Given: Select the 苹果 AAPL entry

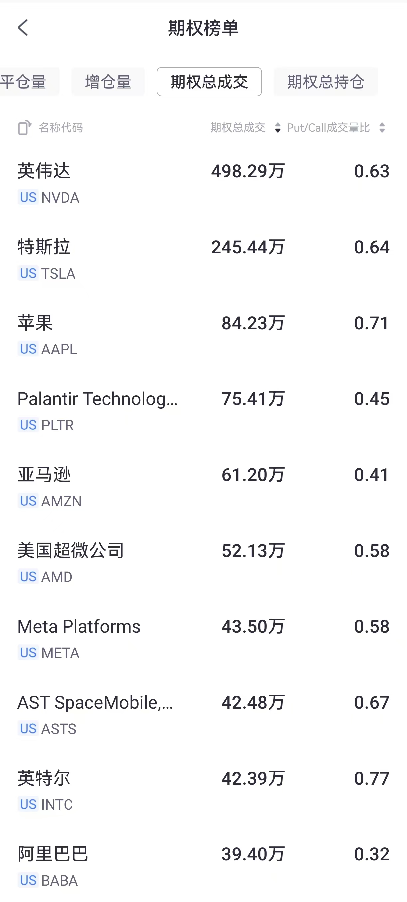Looking at the screenshot, I should (203, 335).
